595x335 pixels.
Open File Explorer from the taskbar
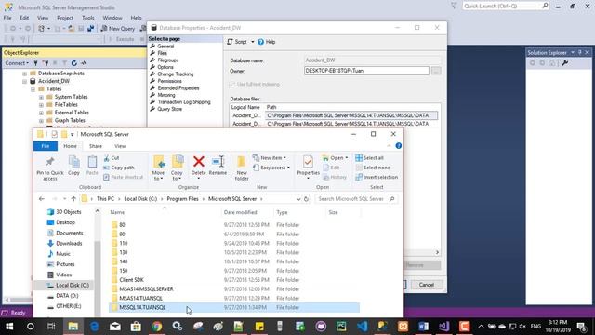tap(73, 327)
